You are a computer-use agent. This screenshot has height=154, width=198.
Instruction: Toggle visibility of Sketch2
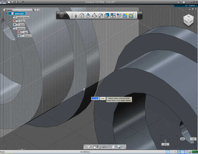19,36
